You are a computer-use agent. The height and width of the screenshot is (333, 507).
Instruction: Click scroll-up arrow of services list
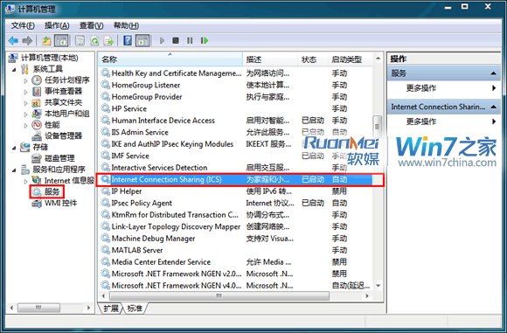pyautogui.click(x=378, y=59)
